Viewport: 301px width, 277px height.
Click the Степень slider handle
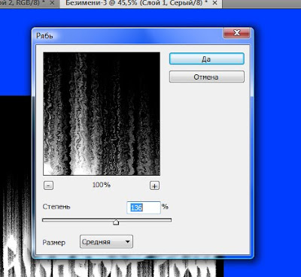point(116,222)
